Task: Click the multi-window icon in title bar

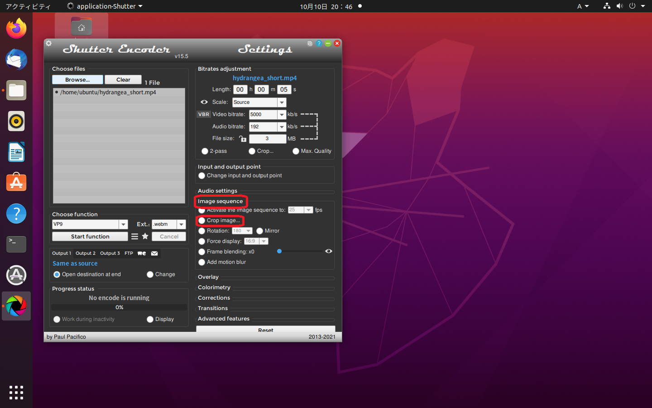Action: pos(310,44)
